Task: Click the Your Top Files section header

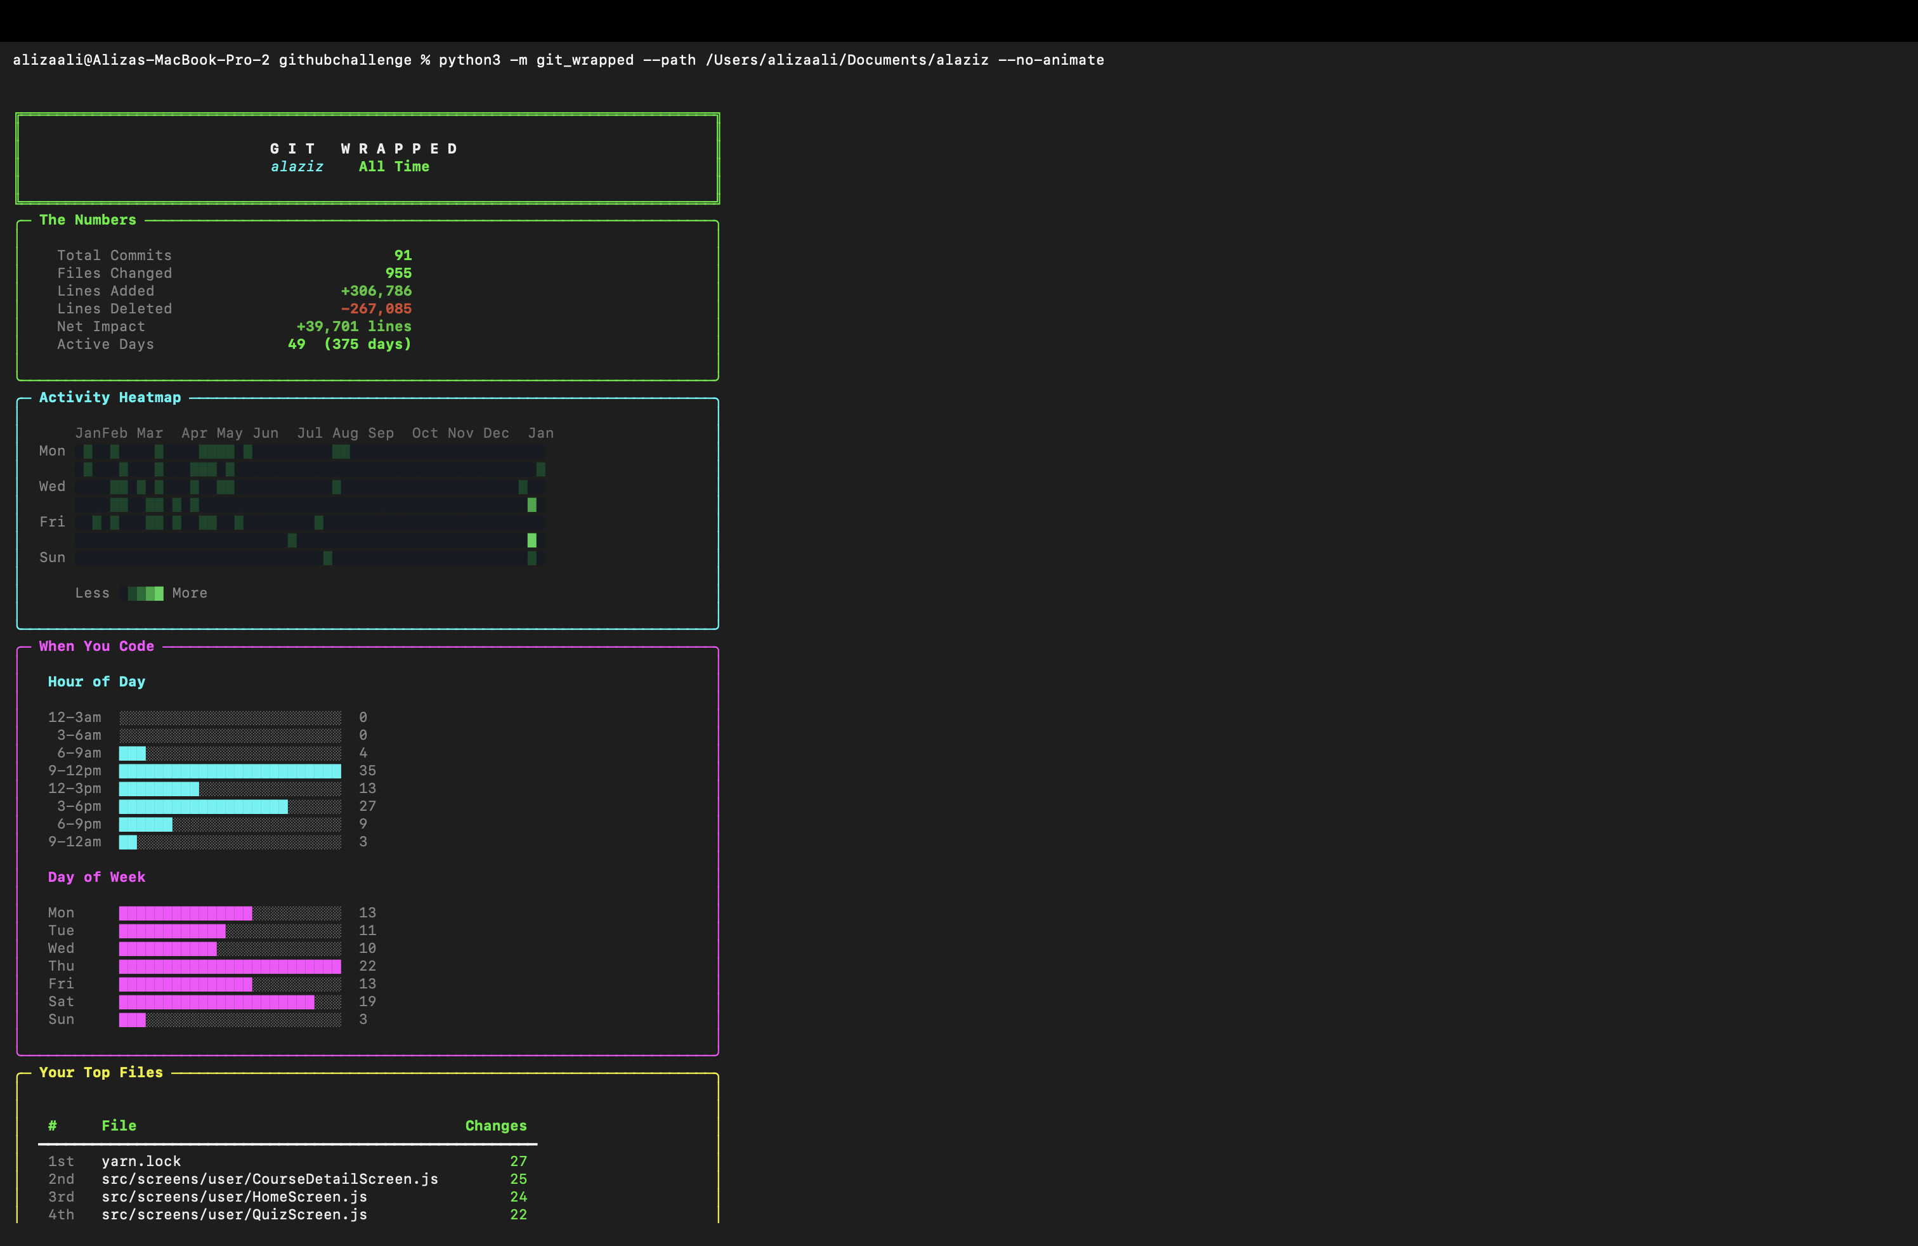Action: click(x=101, y=1072)
